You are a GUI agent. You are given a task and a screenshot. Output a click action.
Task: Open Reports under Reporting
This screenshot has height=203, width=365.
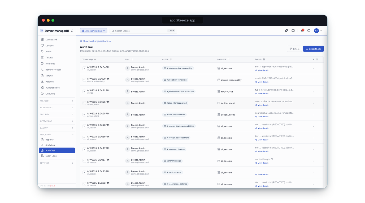point(57,140)
